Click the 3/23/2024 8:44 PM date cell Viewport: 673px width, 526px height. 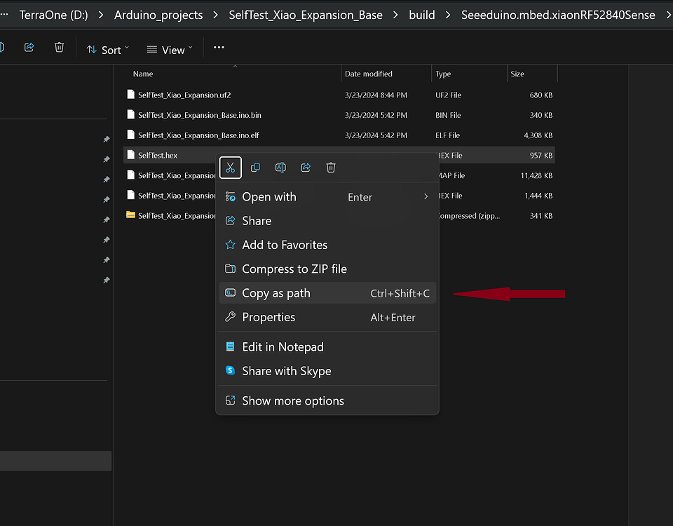[x=376, y=95]
